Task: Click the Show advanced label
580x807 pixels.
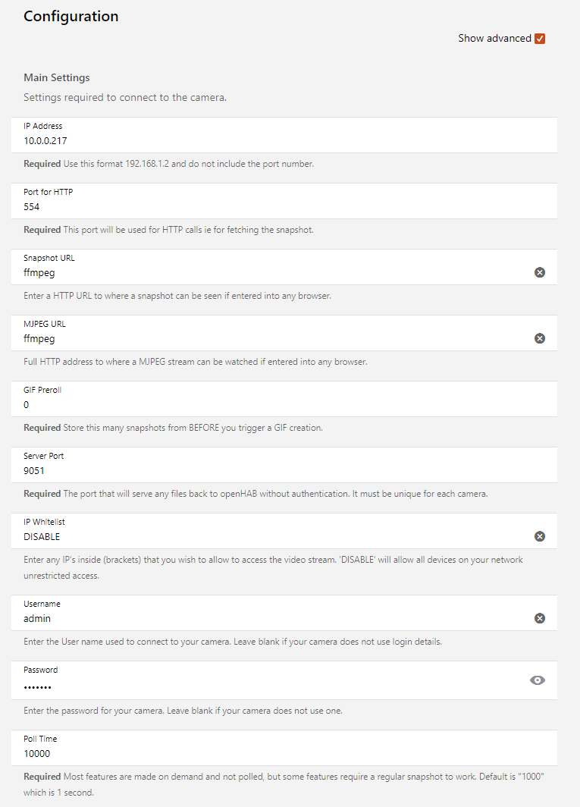Action: (494, 39)
